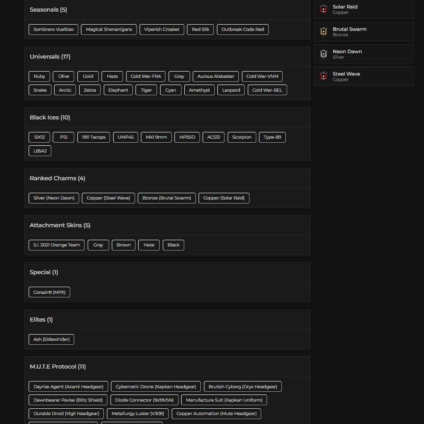The width and height of the screenshot is (424, 424).
Task: Click the M.U.T.E Protocol (11) header
Action: point(58,367)
